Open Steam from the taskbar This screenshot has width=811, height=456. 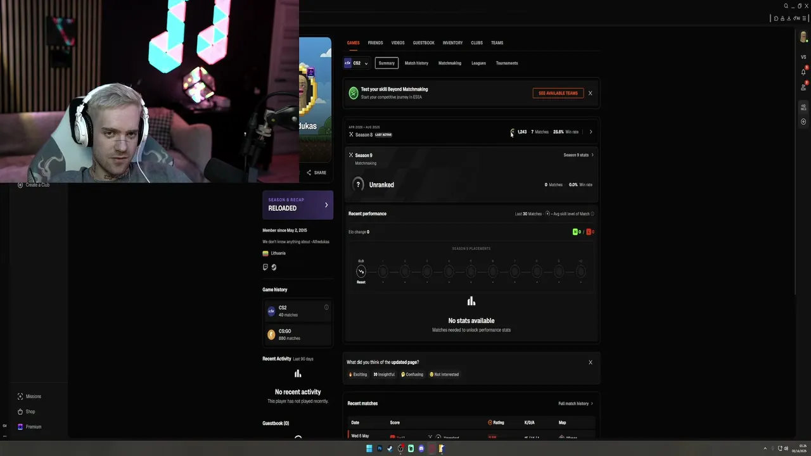[x=390, y=448]
